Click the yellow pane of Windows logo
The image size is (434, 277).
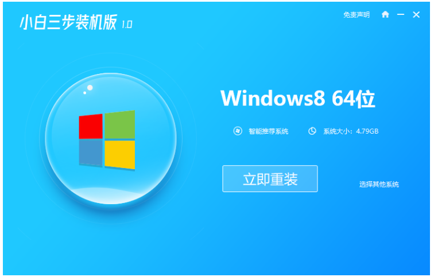point(119,154)
